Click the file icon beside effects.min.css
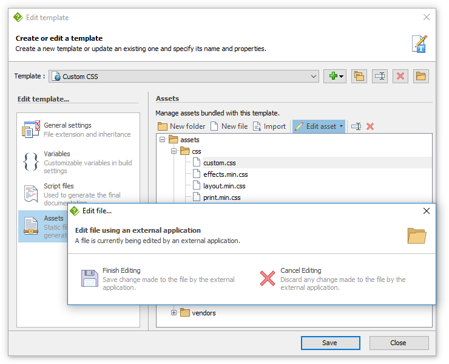449x364 pixels. [x=197, y=174]
